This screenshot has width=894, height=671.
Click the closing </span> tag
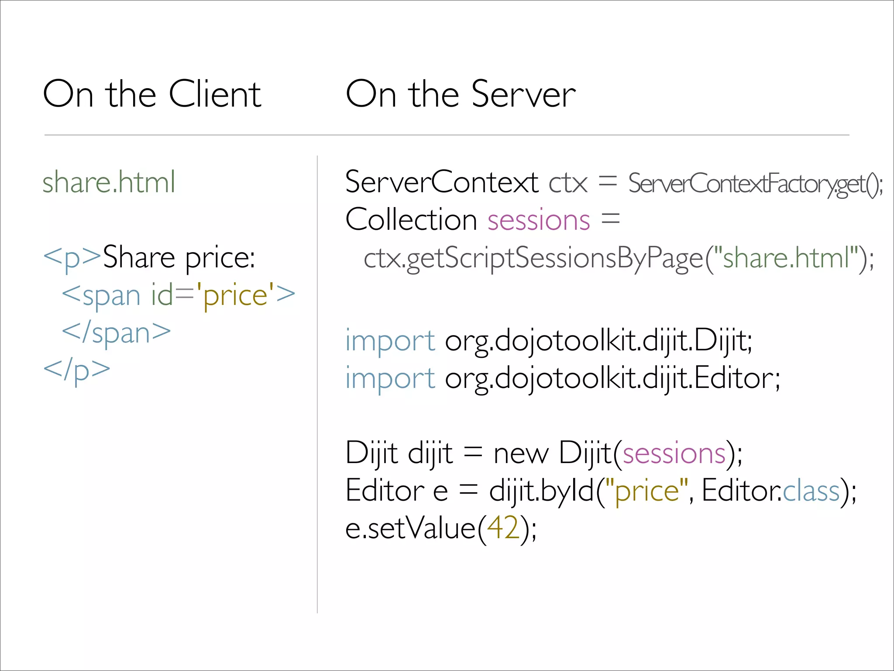(x=116, y=333)
